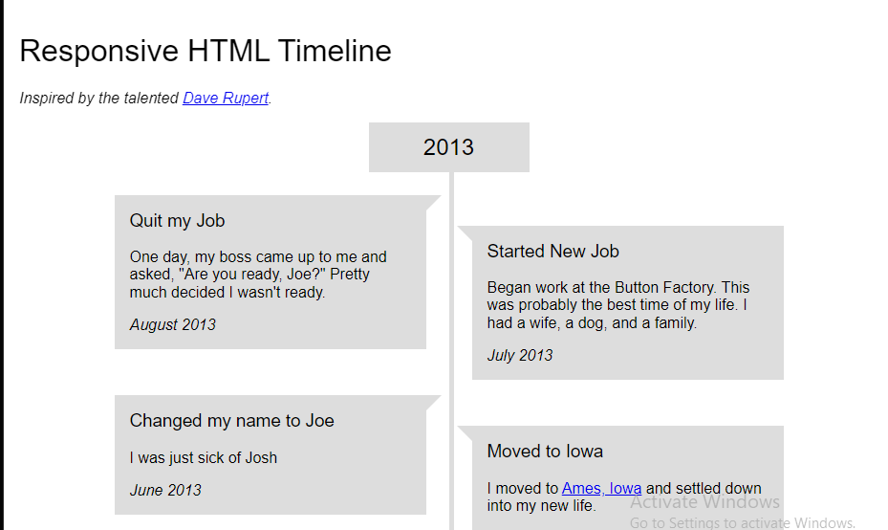Viewport: 888px width, 530px height.
Task: Click the arrow pointer on Changed my name card
Action: (434, 403)
